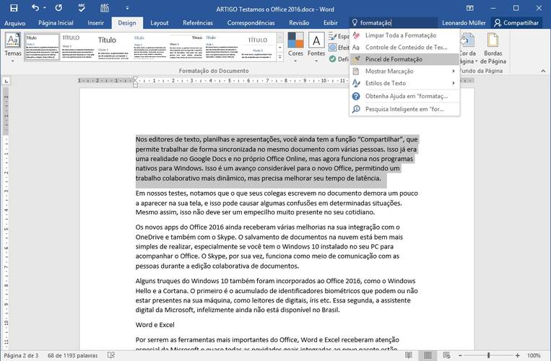This screenshot has height=361, width=551.
Task: Open Cor da Página dropdown
Action: coord(468,48)
